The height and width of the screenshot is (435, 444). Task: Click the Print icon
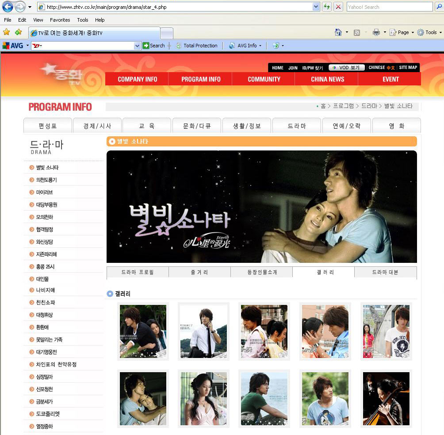pos(376,32)
